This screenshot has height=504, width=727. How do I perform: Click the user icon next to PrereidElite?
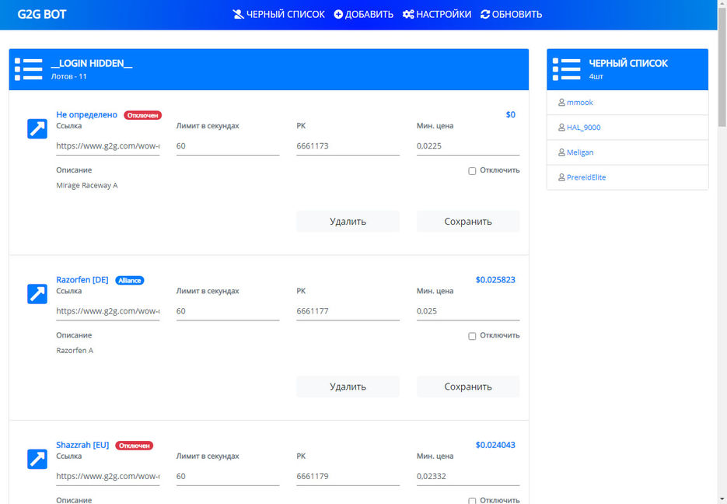click(561, 177)
